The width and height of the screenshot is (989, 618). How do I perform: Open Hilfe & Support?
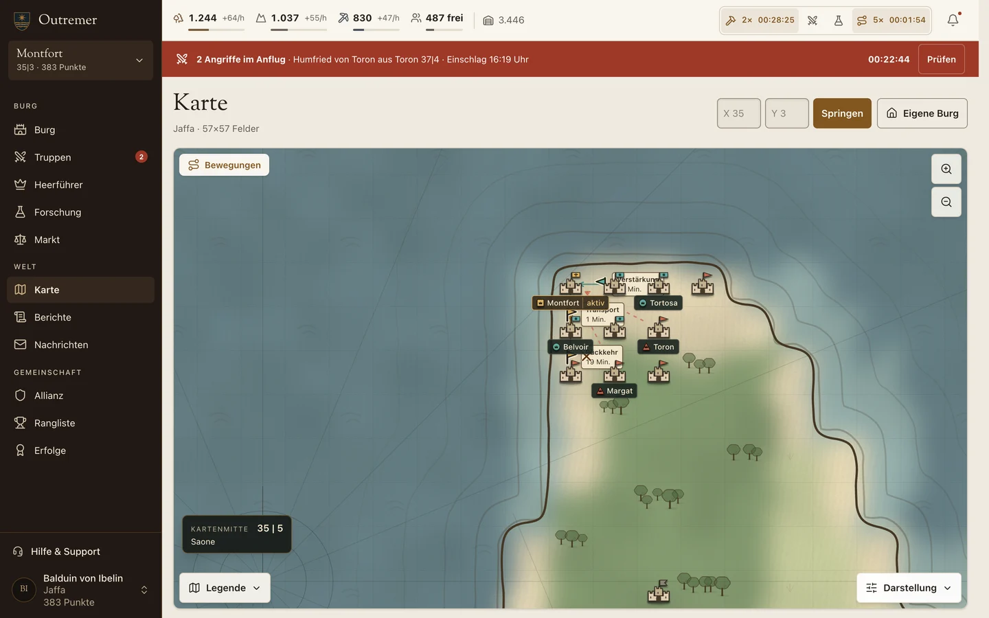80,551
